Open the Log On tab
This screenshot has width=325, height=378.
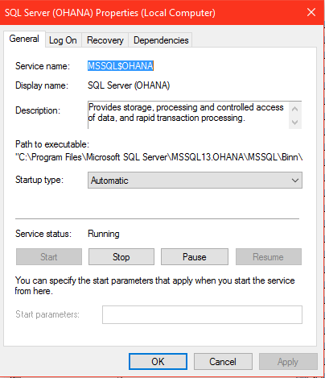[x=64, y=40]
